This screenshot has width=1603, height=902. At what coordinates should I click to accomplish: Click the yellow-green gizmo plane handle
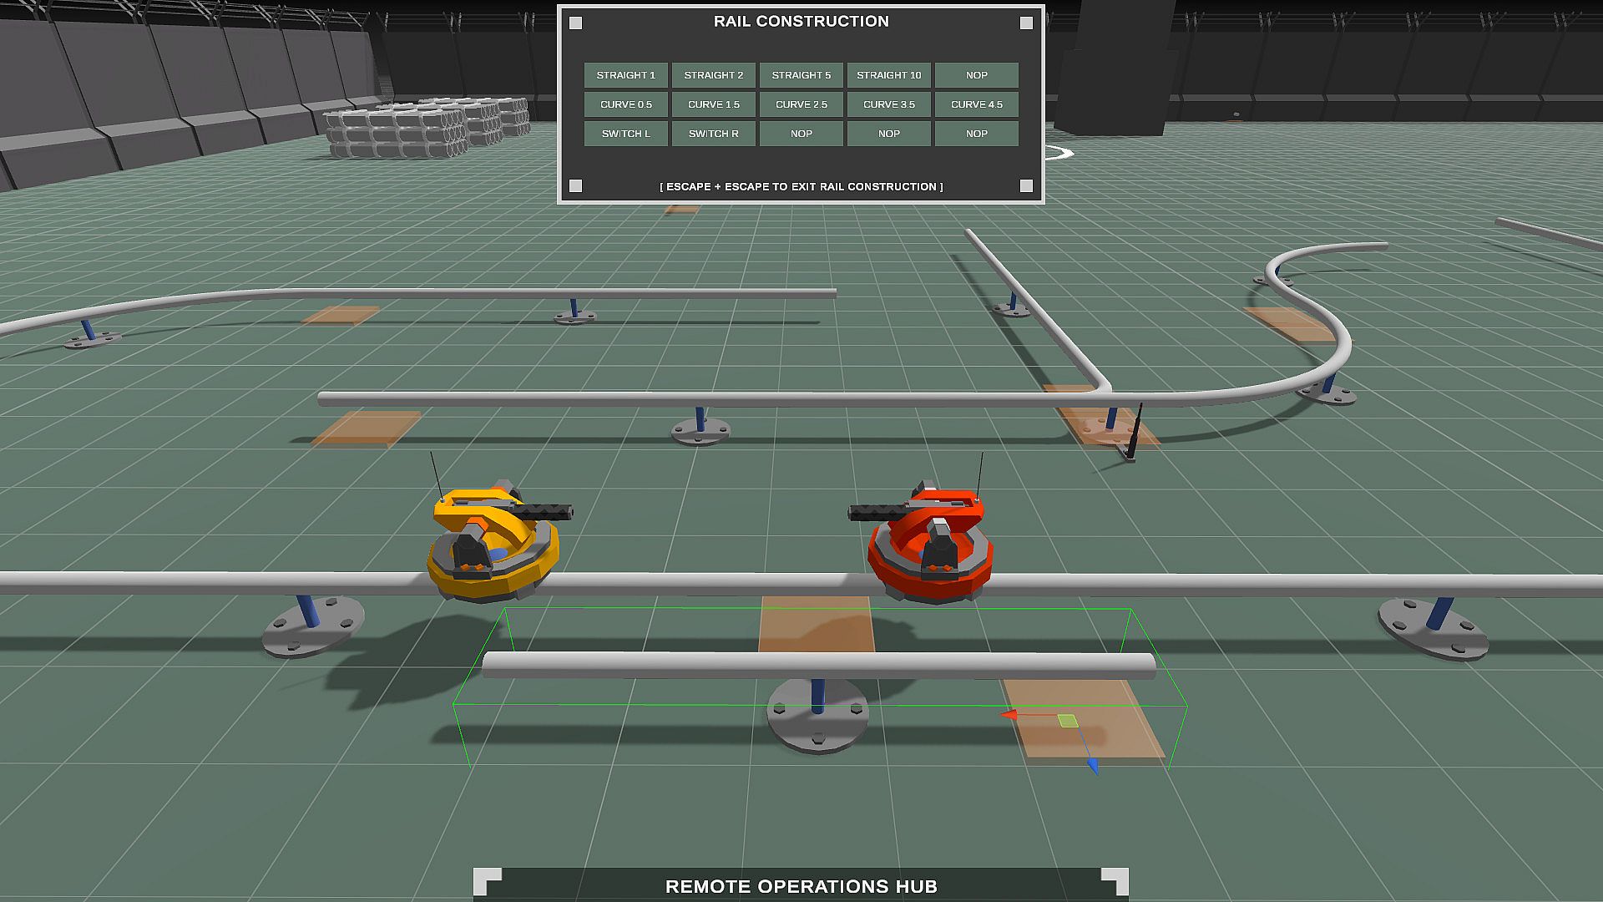coord(1067,720)
